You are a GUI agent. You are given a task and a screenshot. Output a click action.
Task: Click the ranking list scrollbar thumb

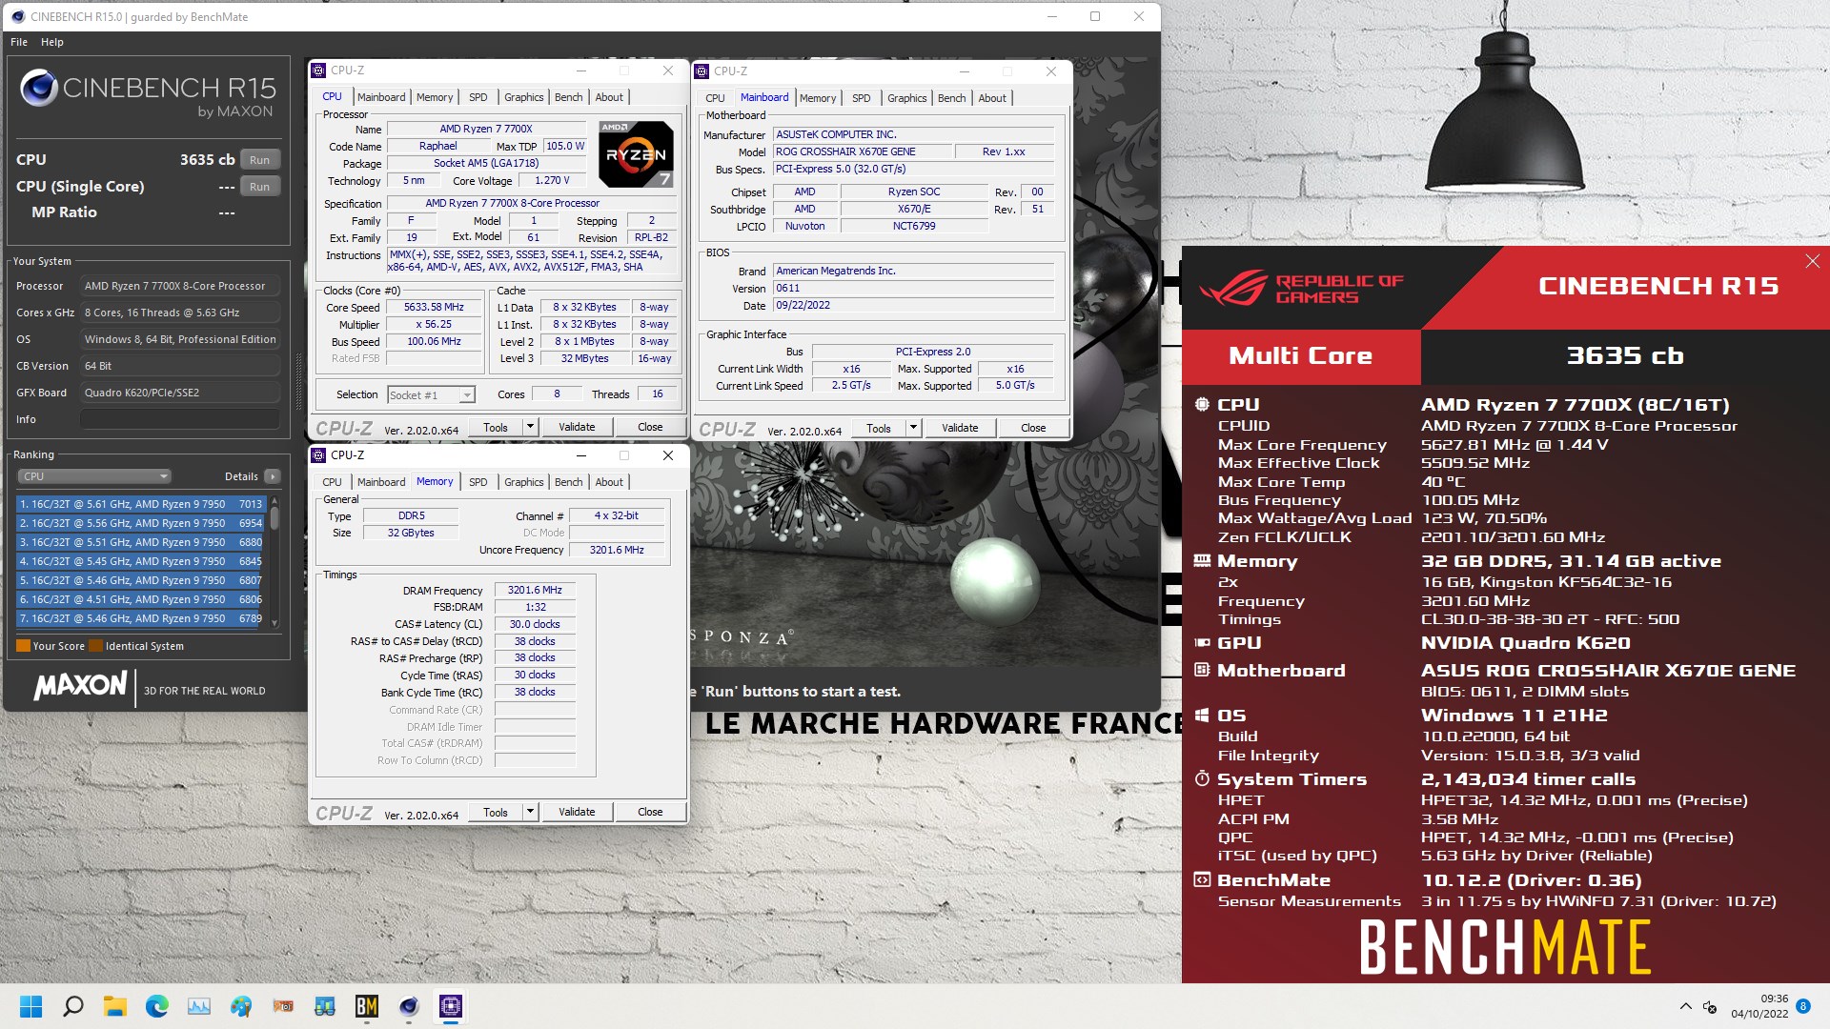coord(274,518)
